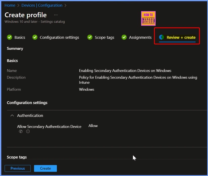This screenshot has width=208, height=176.
Task: Click the green checkmark beside Scope tags
Action: pos(90,37)
